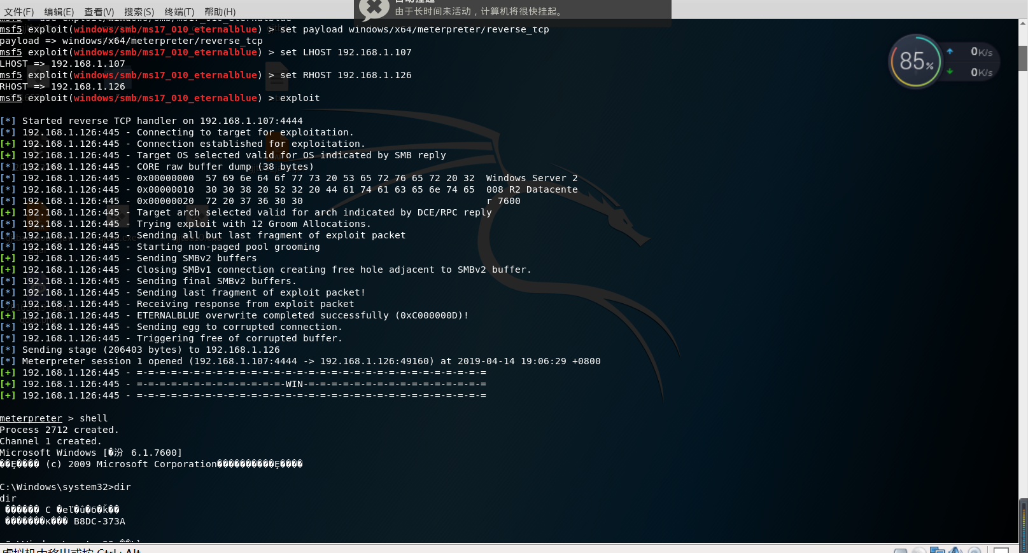Viewport: 1028px width, 553px height.
Task: Click the terminal scrollbar up arrow
Action: point(1023,24)
